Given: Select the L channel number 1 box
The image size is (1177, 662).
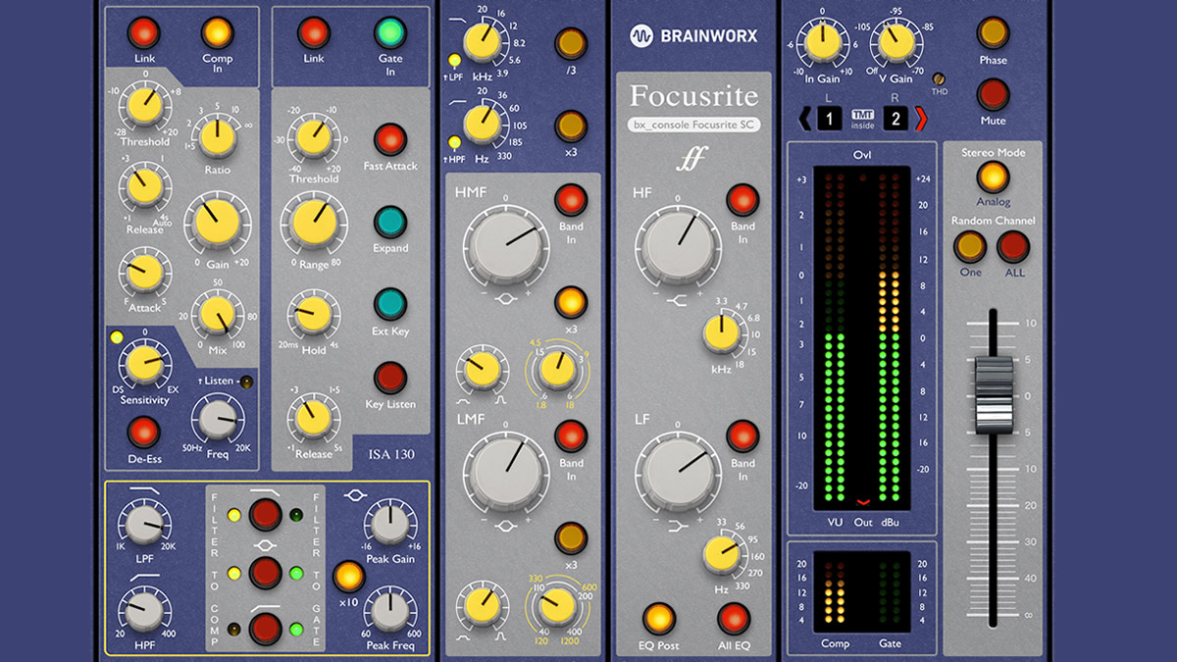Looking at the screenshot, I should (829, 120).
